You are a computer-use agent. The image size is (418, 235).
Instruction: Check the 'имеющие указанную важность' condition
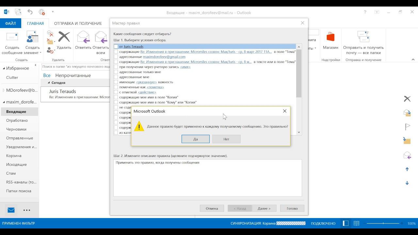tap(116, 82)
